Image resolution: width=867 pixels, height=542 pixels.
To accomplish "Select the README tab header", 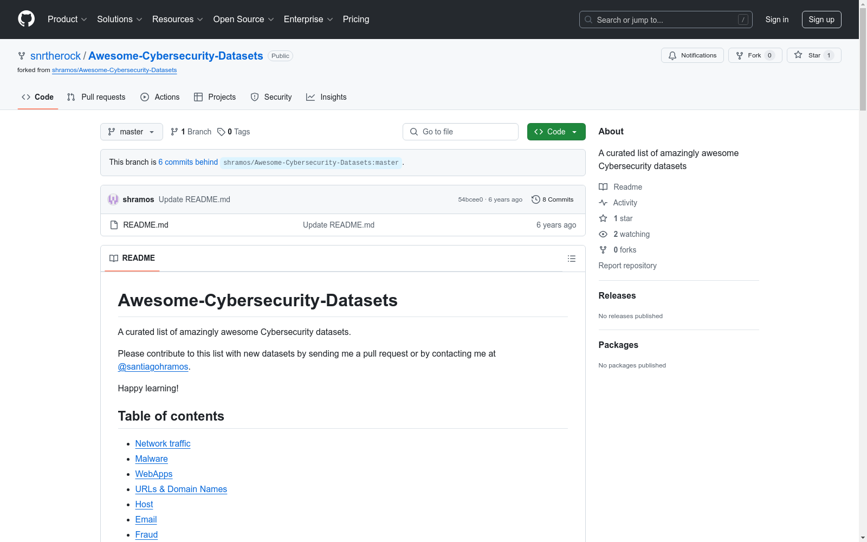I will click(x=132, y=258).
